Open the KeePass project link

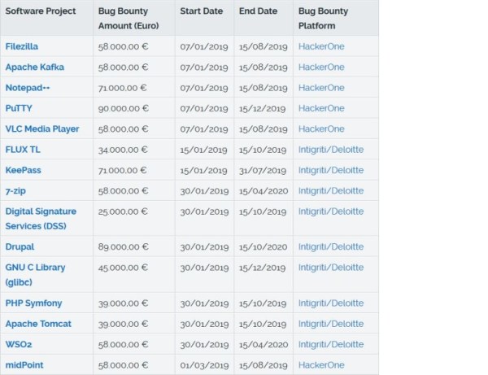tap(24, 170)
